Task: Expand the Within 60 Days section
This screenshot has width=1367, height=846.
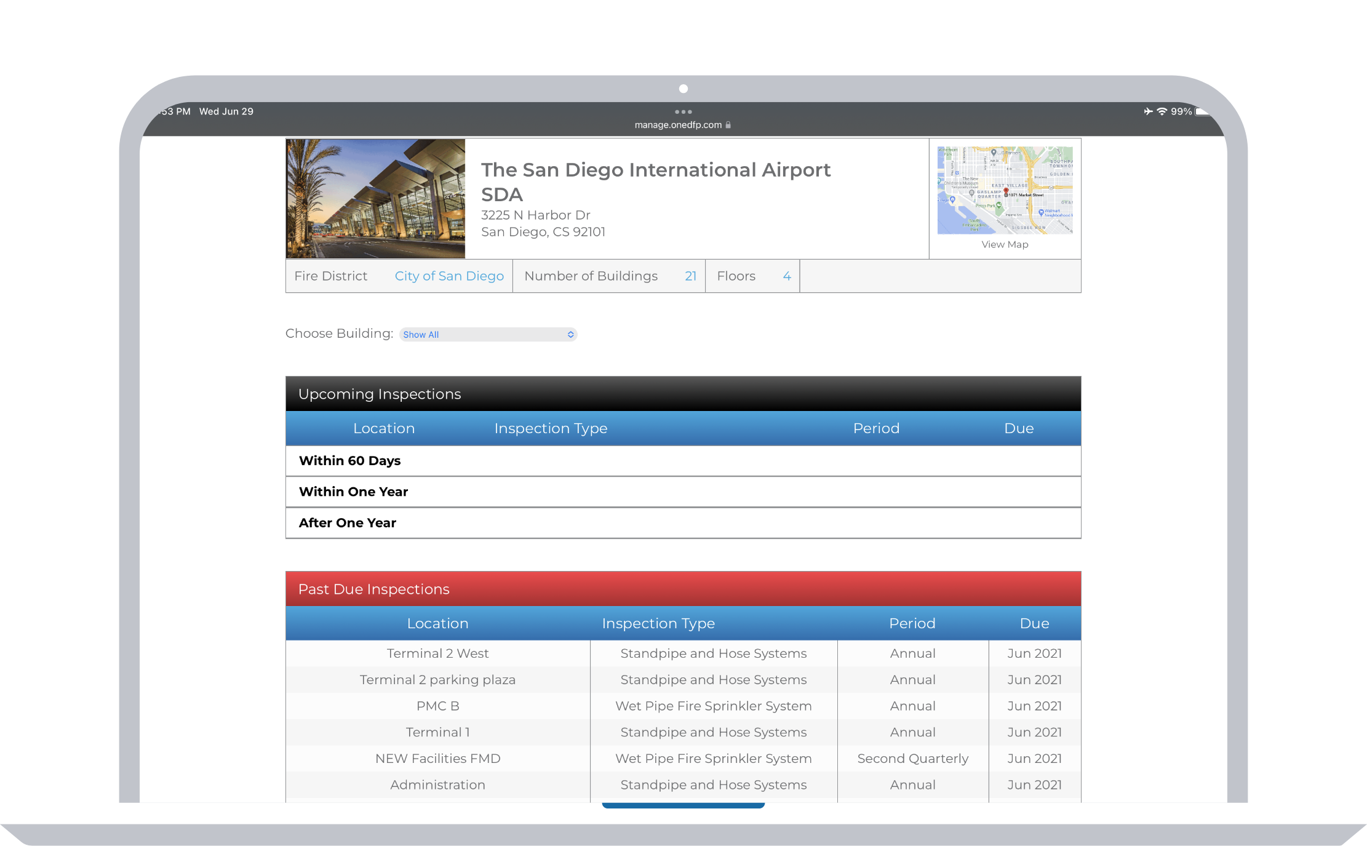Action: tap(349, 461)
